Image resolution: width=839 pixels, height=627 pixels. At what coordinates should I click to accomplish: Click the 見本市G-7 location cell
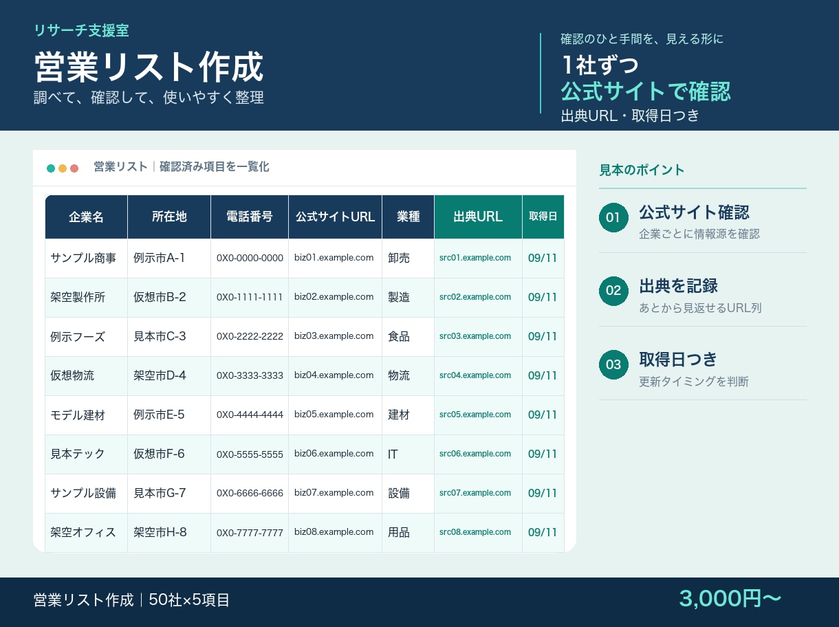169,494
